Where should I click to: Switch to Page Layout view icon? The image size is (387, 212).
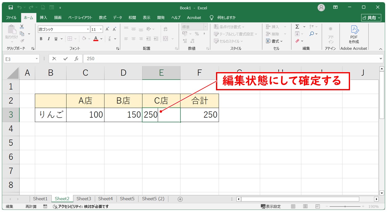click(305, 206)
